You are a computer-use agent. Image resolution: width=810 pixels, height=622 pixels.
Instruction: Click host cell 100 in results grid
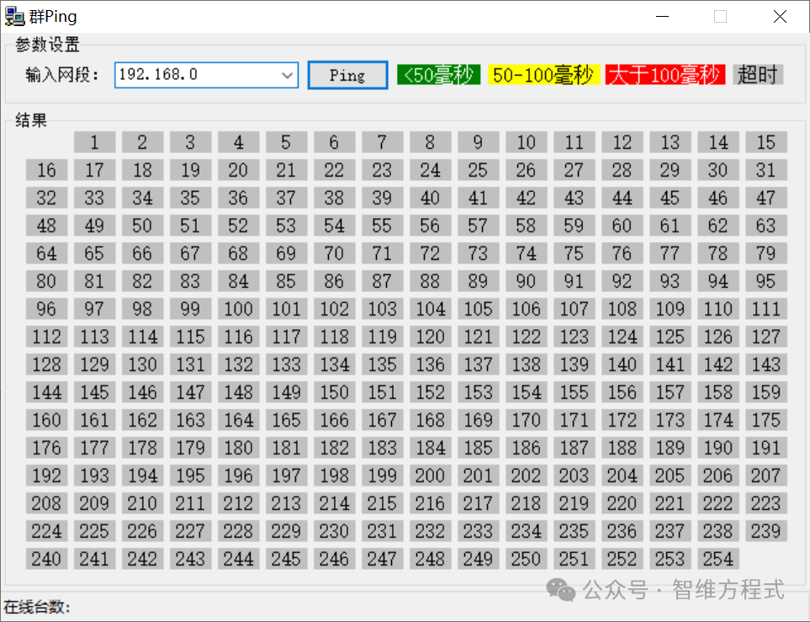tap(238, 309)
